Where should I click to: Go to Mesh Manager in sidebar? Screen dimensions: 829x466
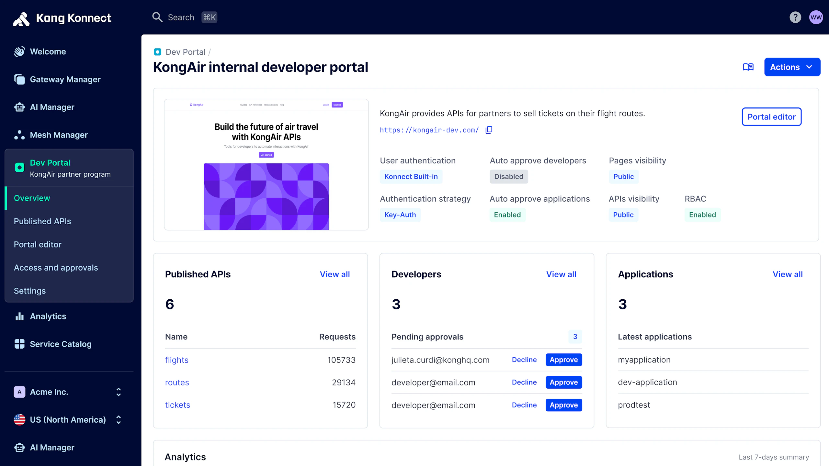pos(58,135)
